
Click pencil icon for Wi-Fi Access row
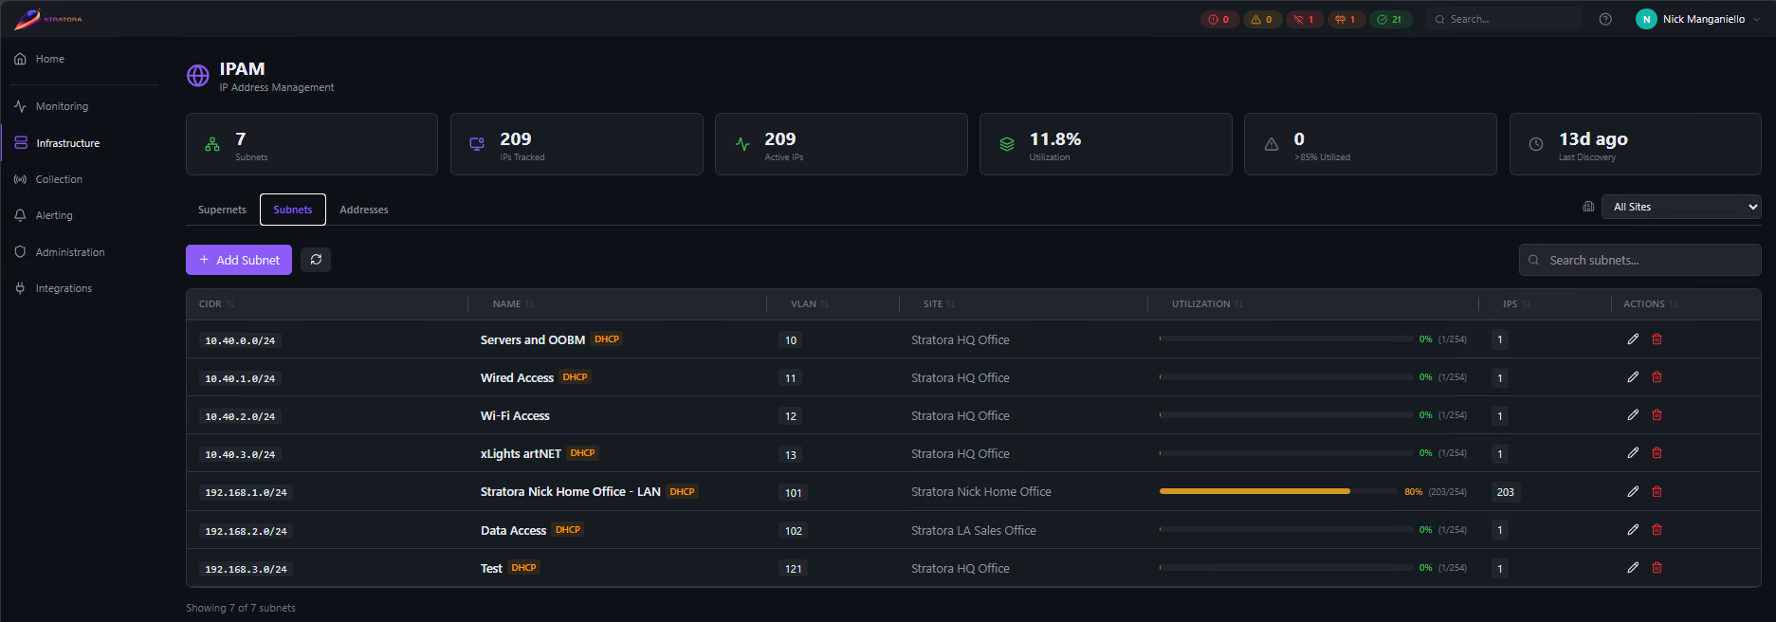[x=1633, y=415]
